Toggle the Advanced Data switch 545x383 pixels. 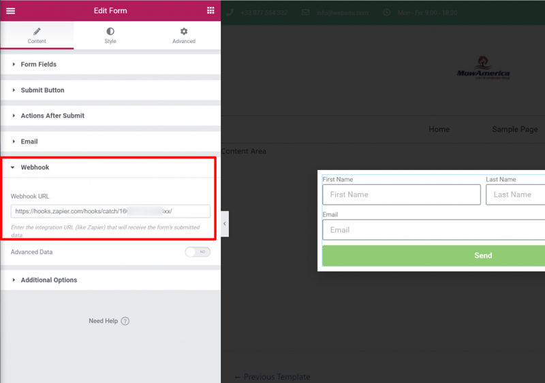click(x=198, y=252)
